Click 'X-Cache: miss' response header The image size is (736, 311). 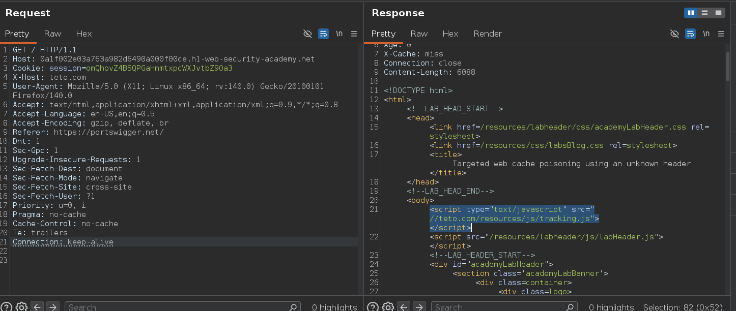(413, 54)
